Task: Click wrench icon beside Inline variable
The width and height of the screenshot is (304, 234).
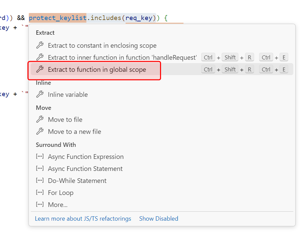Action: point(40,94)
